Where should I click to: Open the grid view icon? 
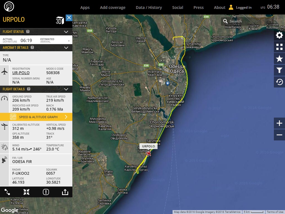279,47
